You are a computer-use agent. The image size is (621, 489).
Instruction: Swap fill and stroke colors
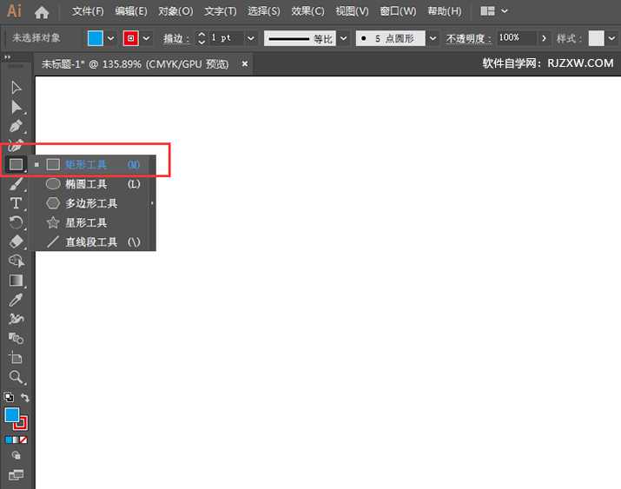(25, 397)
